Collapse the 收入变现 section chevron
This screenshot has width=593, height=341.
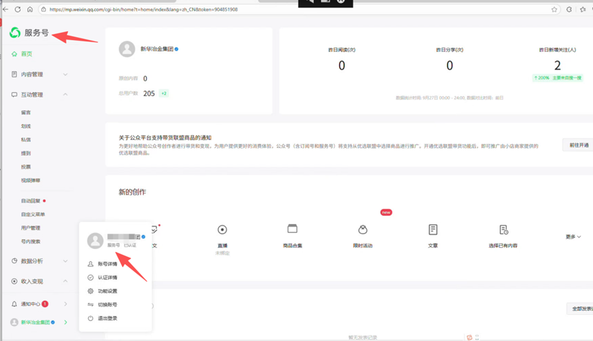point(65,281)
